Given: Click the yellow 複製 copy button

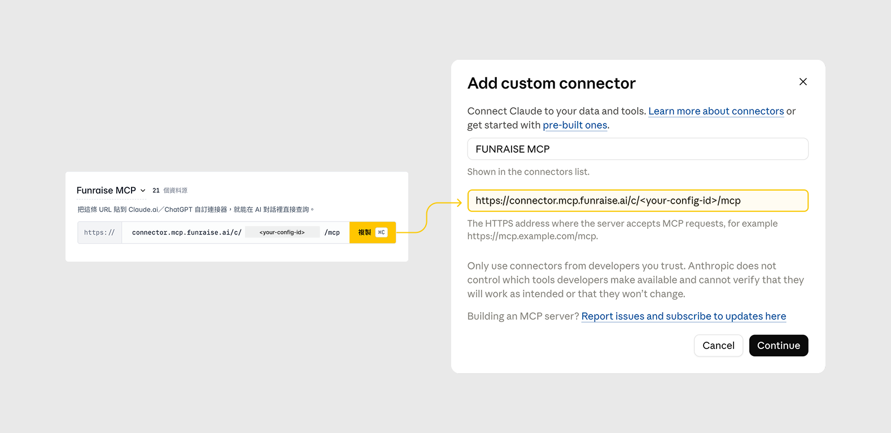Looking at the screenshot, I should [x=373, y=232].
